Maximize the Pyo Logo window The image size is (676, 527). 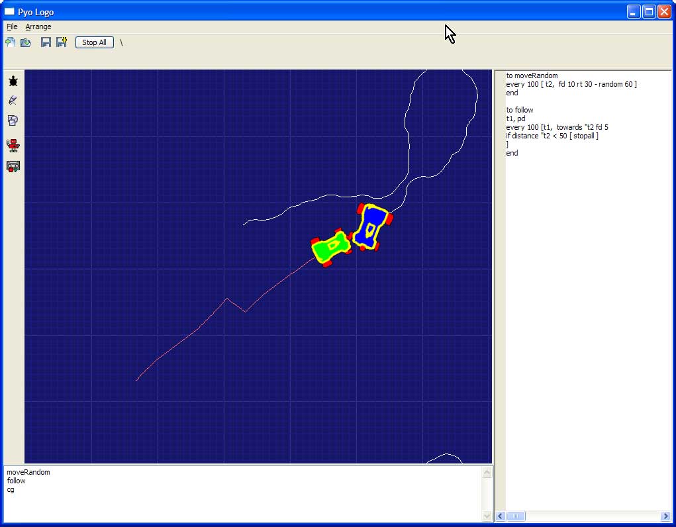pos(649,11)
